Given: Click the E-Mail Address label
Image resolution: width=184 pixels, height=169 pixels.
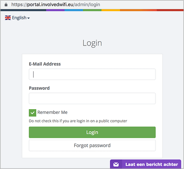Looking at the screenshot, I should click(45, 64).
